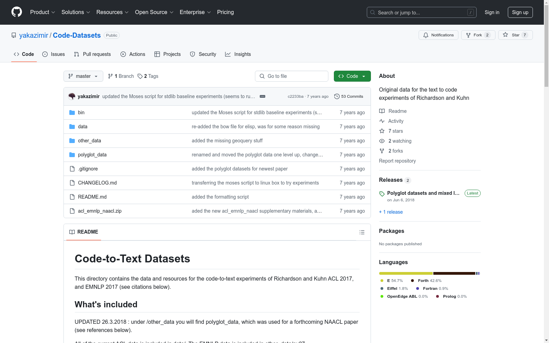Open the master branch dropdown
Image resolution: width=549 pixels, height=343 pixels.
[83, 76]
